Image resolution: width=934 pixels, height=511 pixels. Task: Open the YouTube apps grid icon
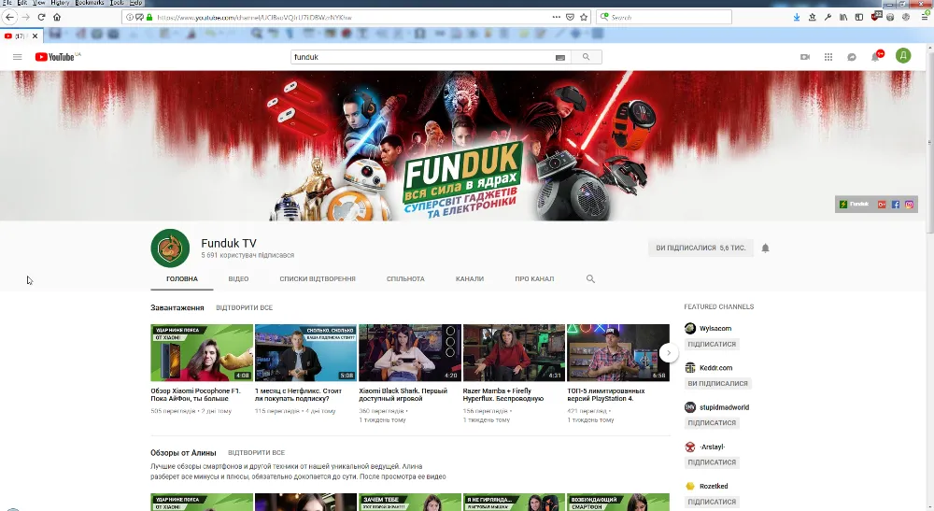click(828, 57)
